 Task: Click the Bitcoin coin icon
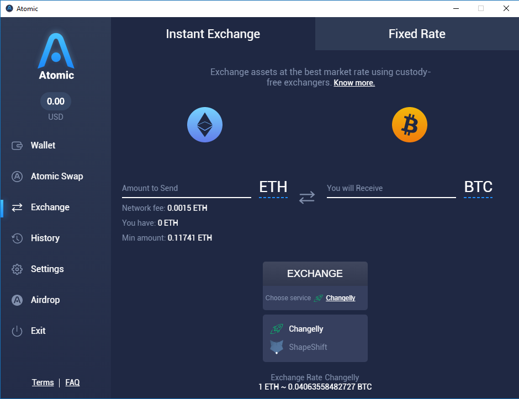[410, 125]
